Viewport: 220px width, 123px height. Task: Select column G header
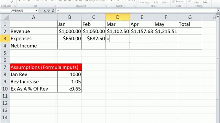pos(190,17)
